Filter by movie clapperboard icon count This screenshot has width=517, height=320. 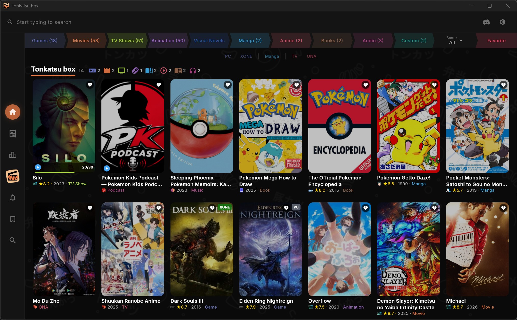tap(109, 71)
